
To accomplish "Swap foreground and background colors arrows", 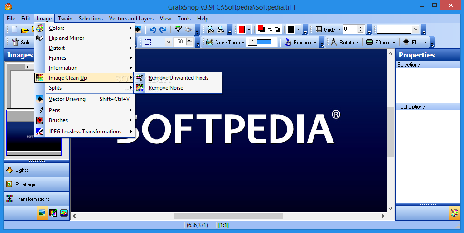I will click(270, 29).
